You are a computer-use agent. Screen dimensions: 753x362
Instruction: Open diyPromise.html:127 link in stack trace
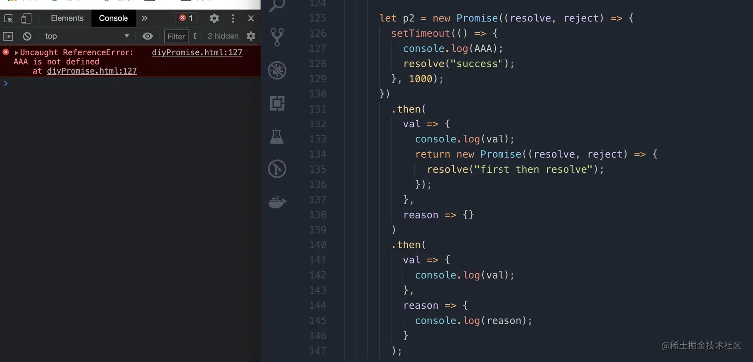(x=92, y=71)
